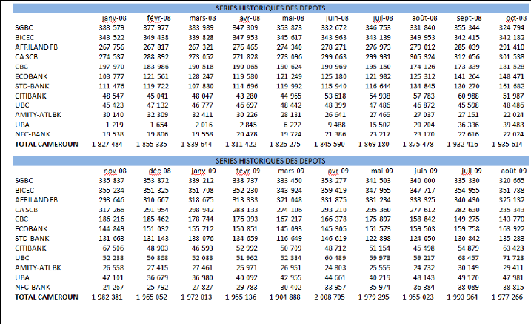Click total value 1 855 335

(x=152, y=145)
